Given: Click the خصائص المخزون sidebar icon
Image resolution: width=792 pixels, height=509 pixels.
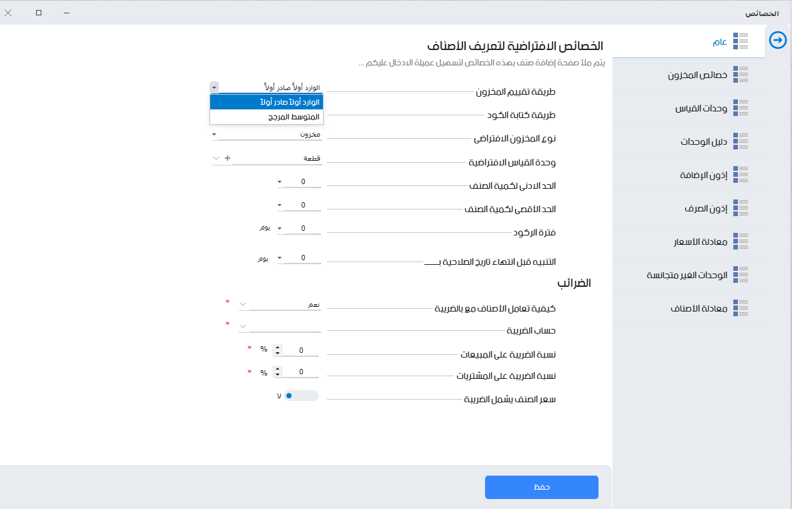Looking at the screenshot, I should pos(741,75).
